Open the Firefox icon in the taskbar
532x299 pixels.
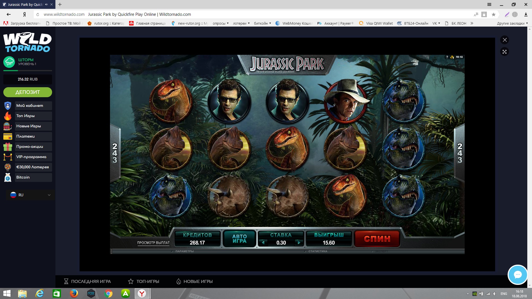point(74,293)
